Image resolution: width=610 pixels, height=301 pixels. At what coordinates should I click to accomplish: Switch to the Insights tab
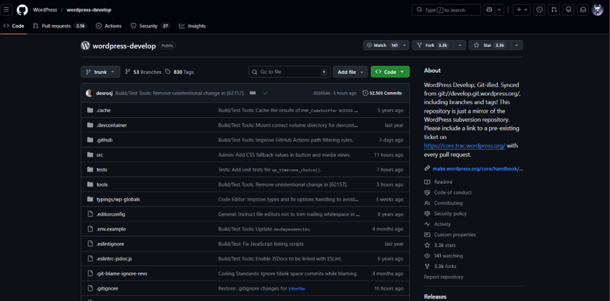click(192, 26)
